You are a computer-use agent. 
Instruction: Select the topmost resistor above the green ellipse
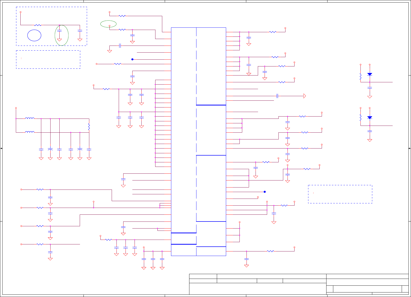122,16
